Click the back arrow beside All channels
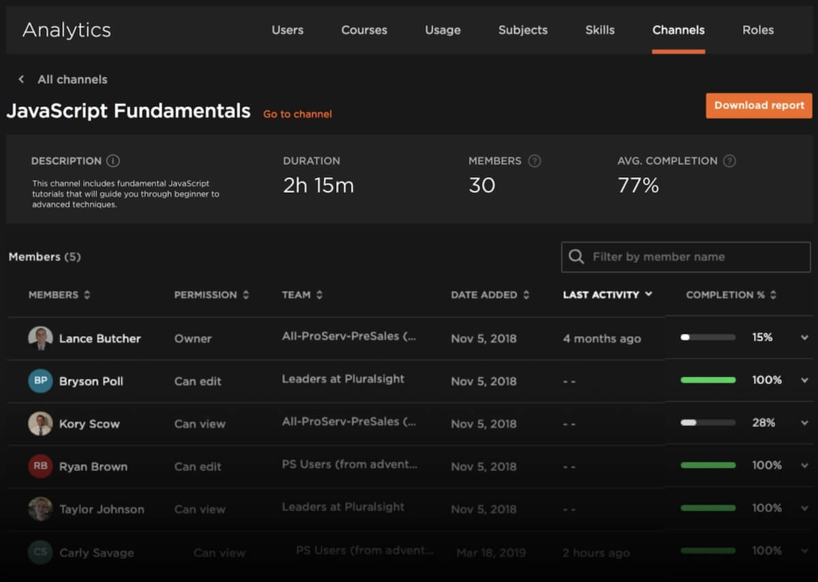This screenshot has height=582, width=818. [x=21, y=79]
